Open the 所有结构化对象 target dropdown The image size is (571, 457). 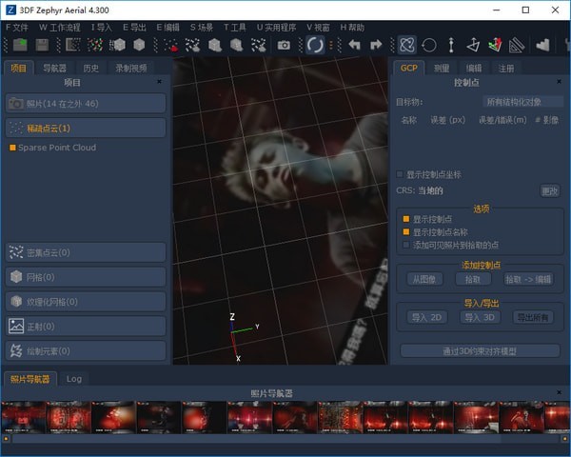click(522, 102)
